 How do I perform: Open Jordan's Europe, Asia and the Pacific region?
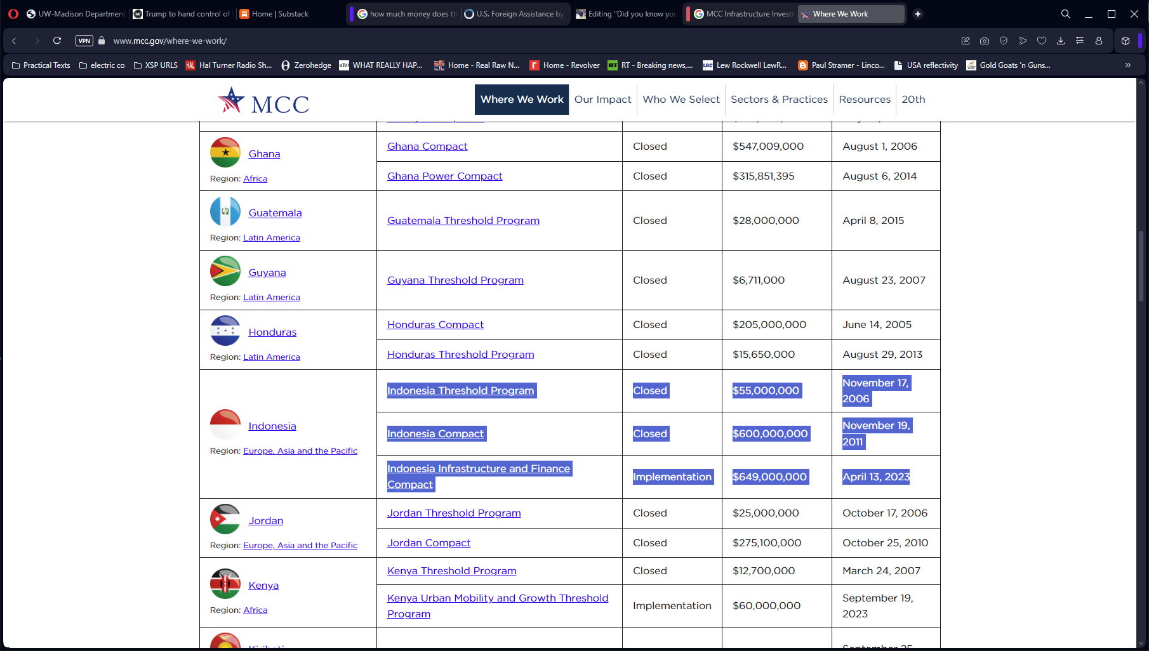coord(300,546)
